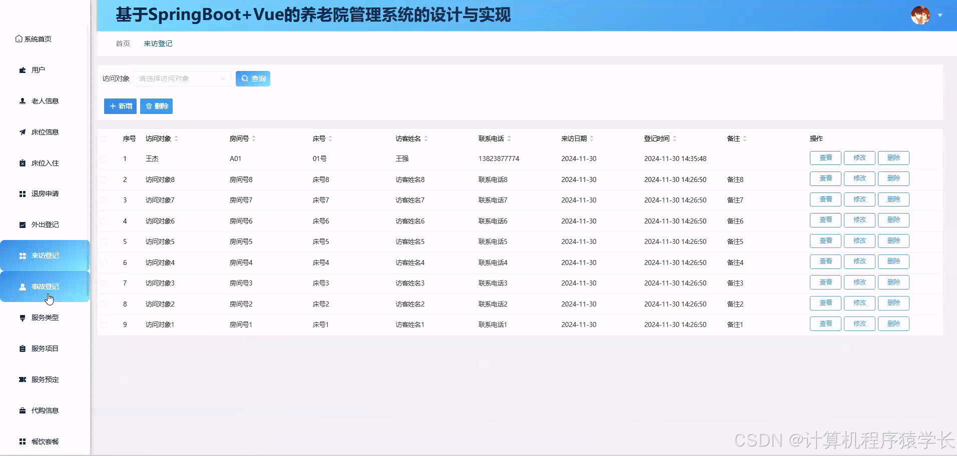
Task: Click 查看 for the 王杰 row
Action: 825,158
